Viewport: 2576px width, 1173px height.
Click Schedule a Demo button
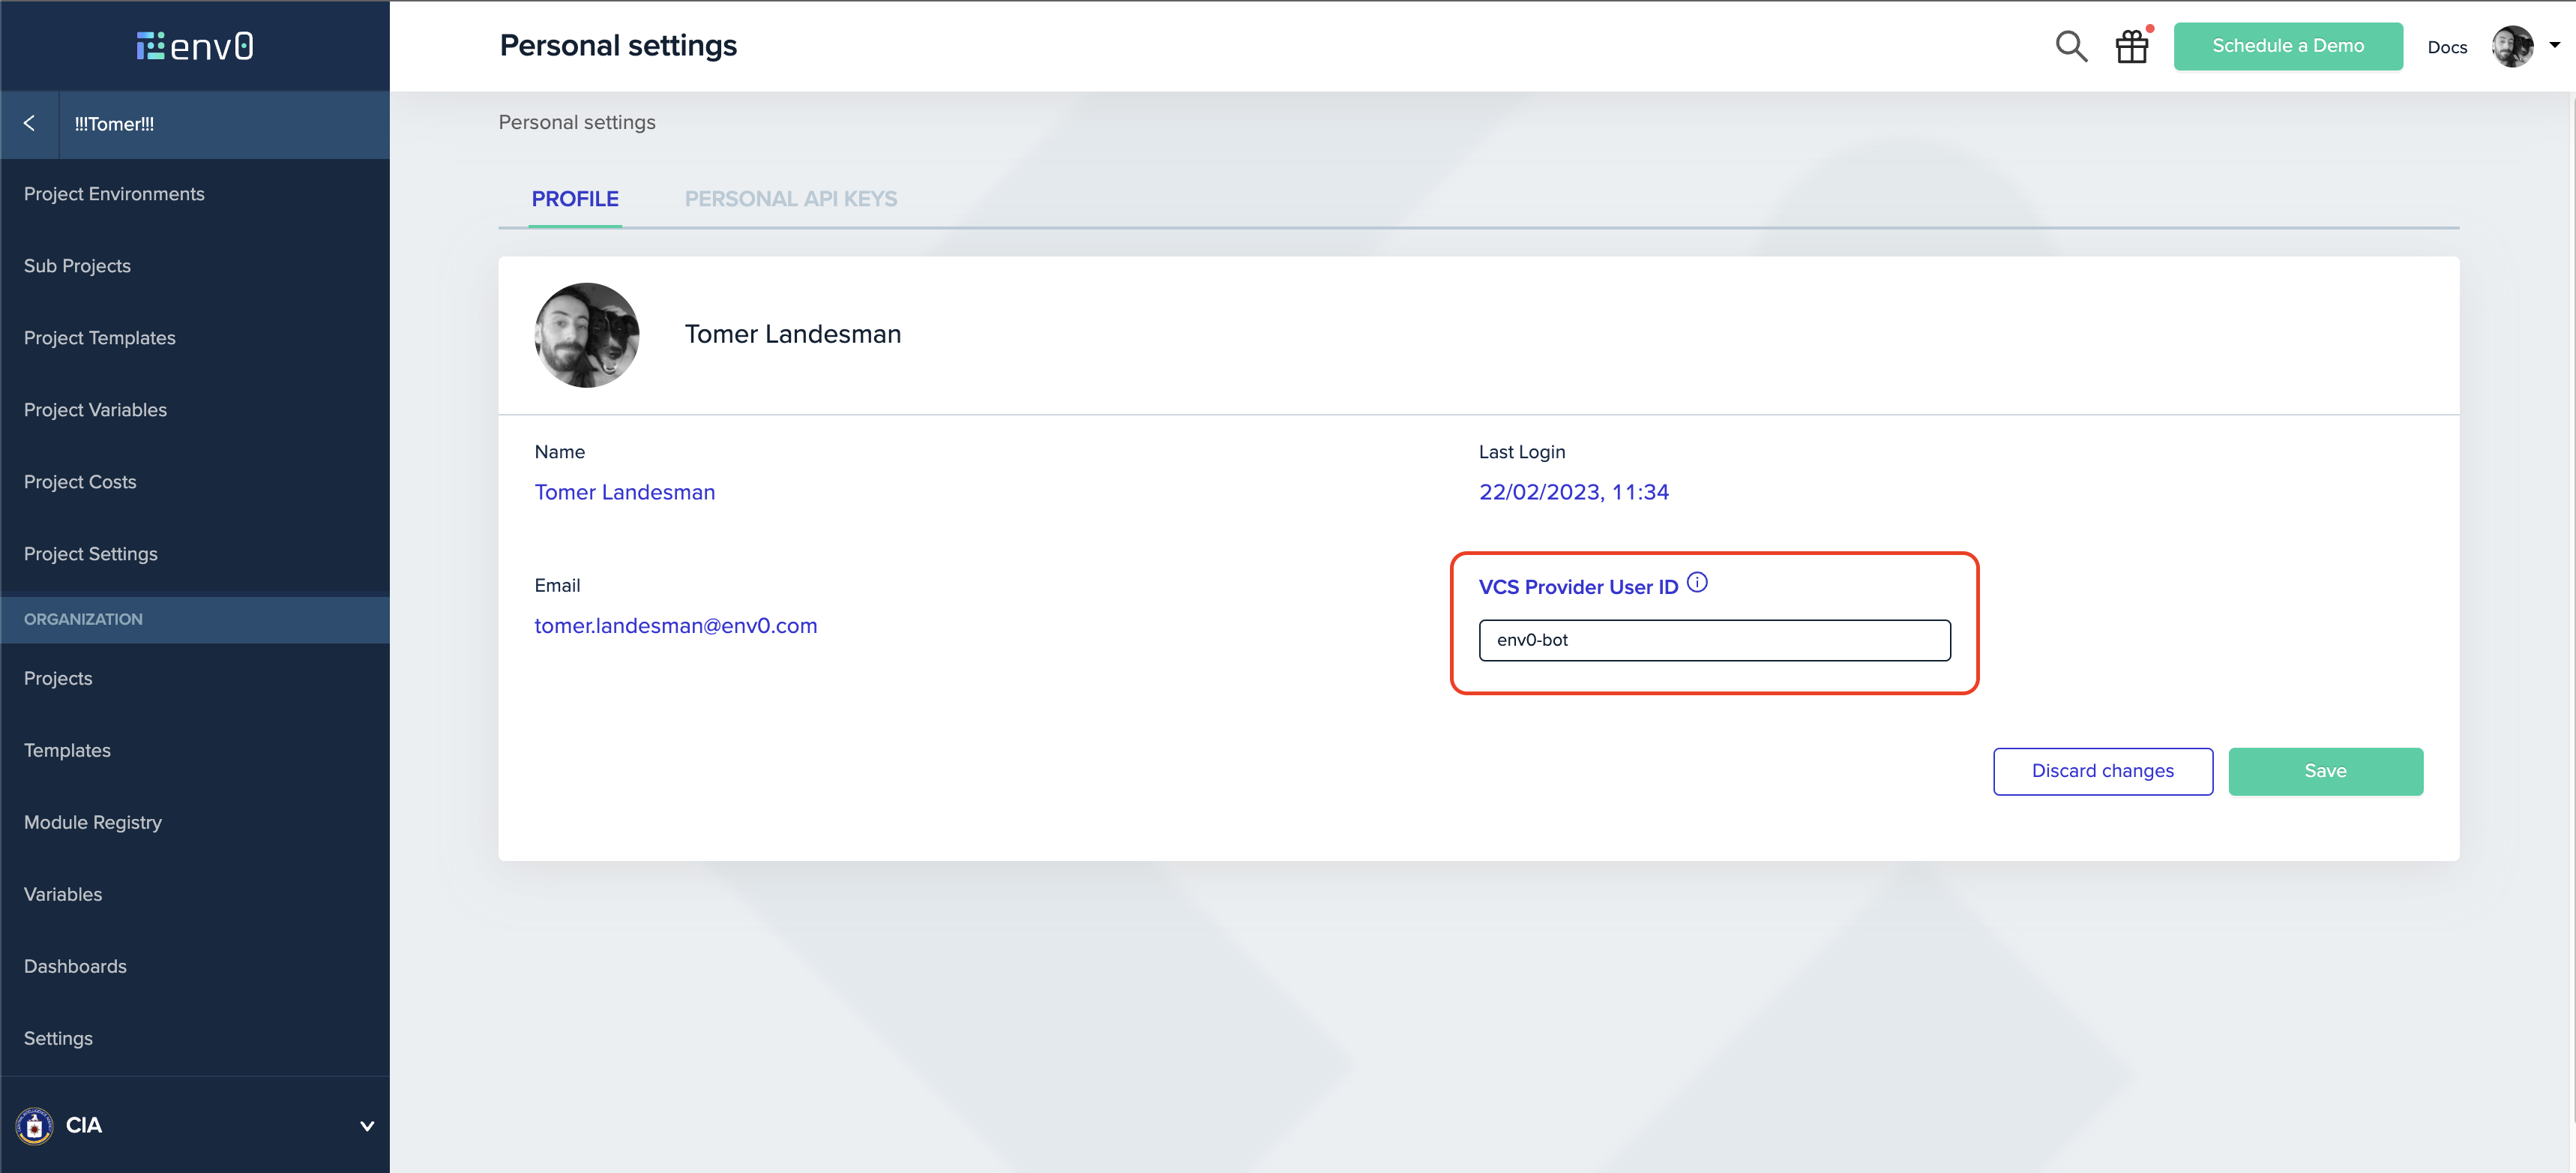tap(2287, 46)
